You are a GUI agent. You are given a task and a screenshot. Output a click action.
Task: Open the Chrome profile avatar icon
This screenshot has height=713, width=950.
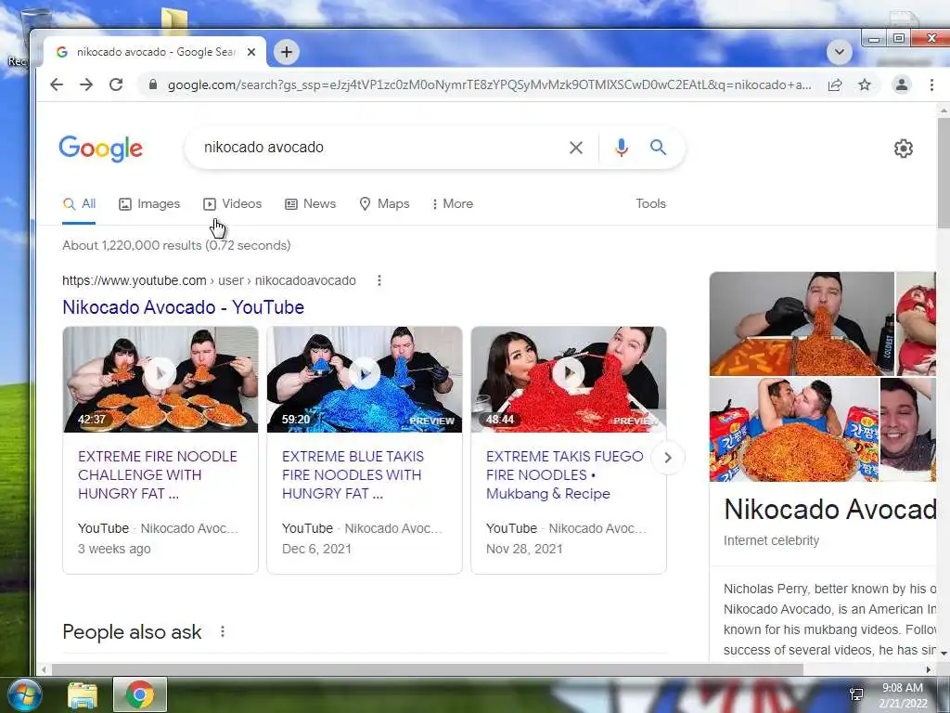pyautogui.click(x=902, y=84)
